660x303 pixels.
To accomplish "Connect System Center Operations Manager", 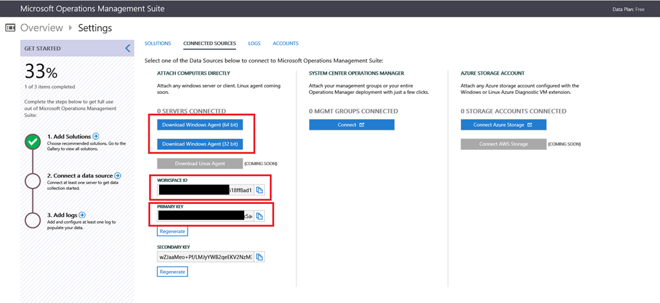I will pos(351,125).
